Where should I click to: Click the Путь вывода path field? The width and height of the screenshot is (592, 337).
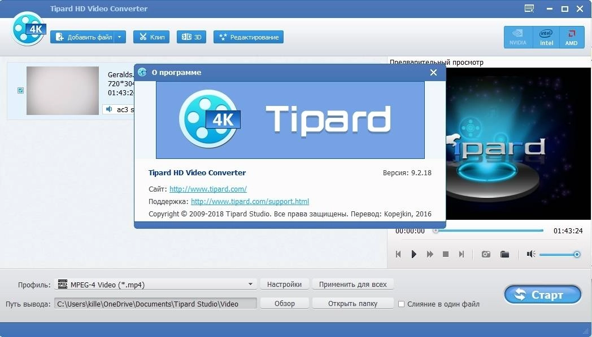155,304
